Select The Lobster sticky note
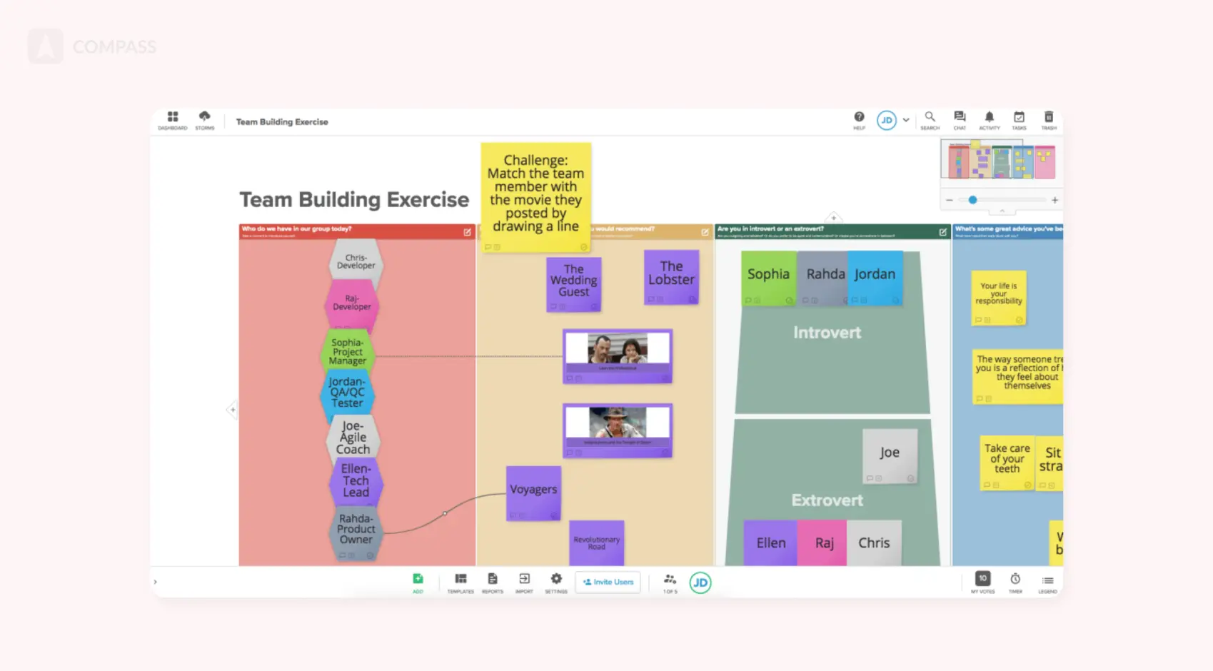1213x671 pixels. click(671, 278)
